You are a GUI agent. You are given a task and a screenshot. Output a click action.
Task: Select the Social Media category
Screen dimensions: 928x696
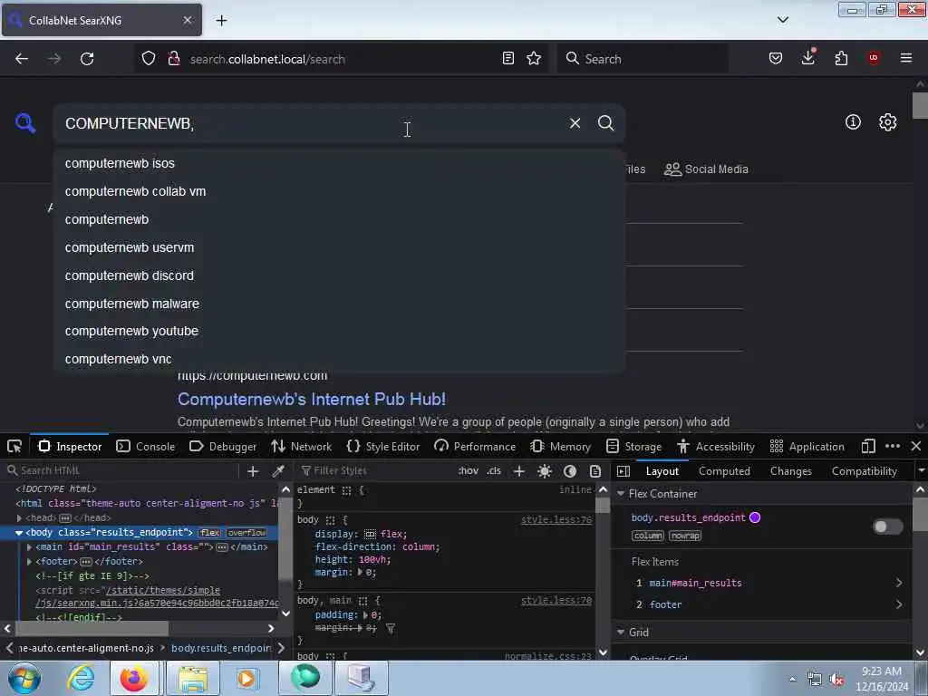click(706, 169)
